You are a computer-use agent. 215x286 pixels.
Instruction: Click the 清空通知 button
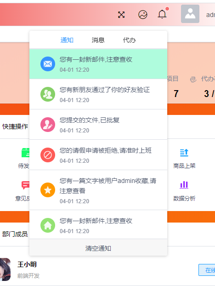point(98,248)
